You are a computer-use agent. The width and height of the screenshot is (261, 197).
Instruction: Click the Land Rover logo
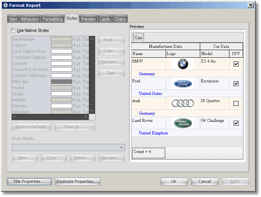pyautogui.click(x=183, y=123)
